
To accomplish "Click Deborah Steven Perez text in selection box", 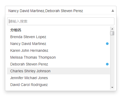I will coord(64,11).
